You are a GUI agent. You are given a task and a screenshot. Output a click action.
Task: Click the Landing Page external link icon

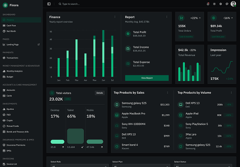[39, 45]
